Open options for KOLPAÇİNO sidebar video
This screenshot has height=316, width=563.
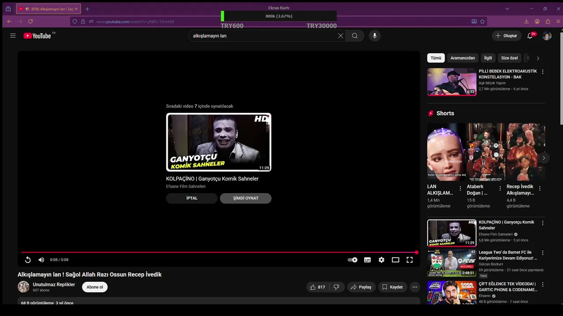pos(542,223)
